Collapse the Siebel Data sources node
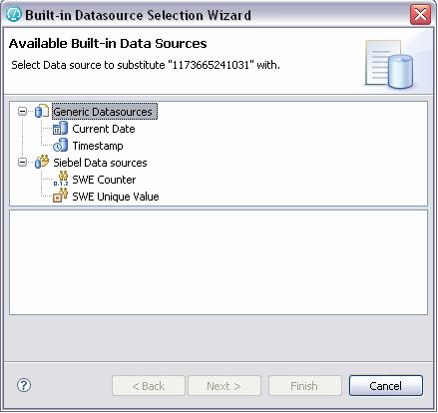Viewport: 438px width, 413px height. (22, 163)
